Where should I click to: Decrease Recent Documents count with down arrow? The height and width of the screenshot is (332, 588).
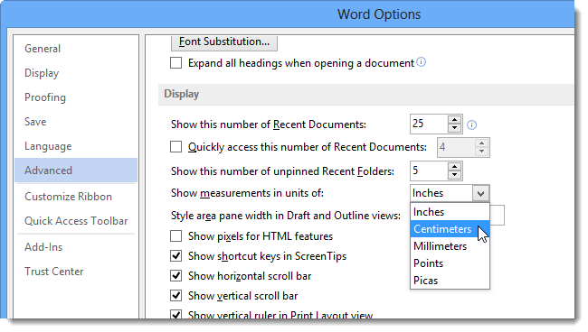tap(454, 128)
